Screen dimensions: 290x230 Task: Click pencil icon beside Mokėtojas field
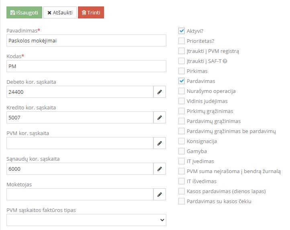tap(159, 194)
